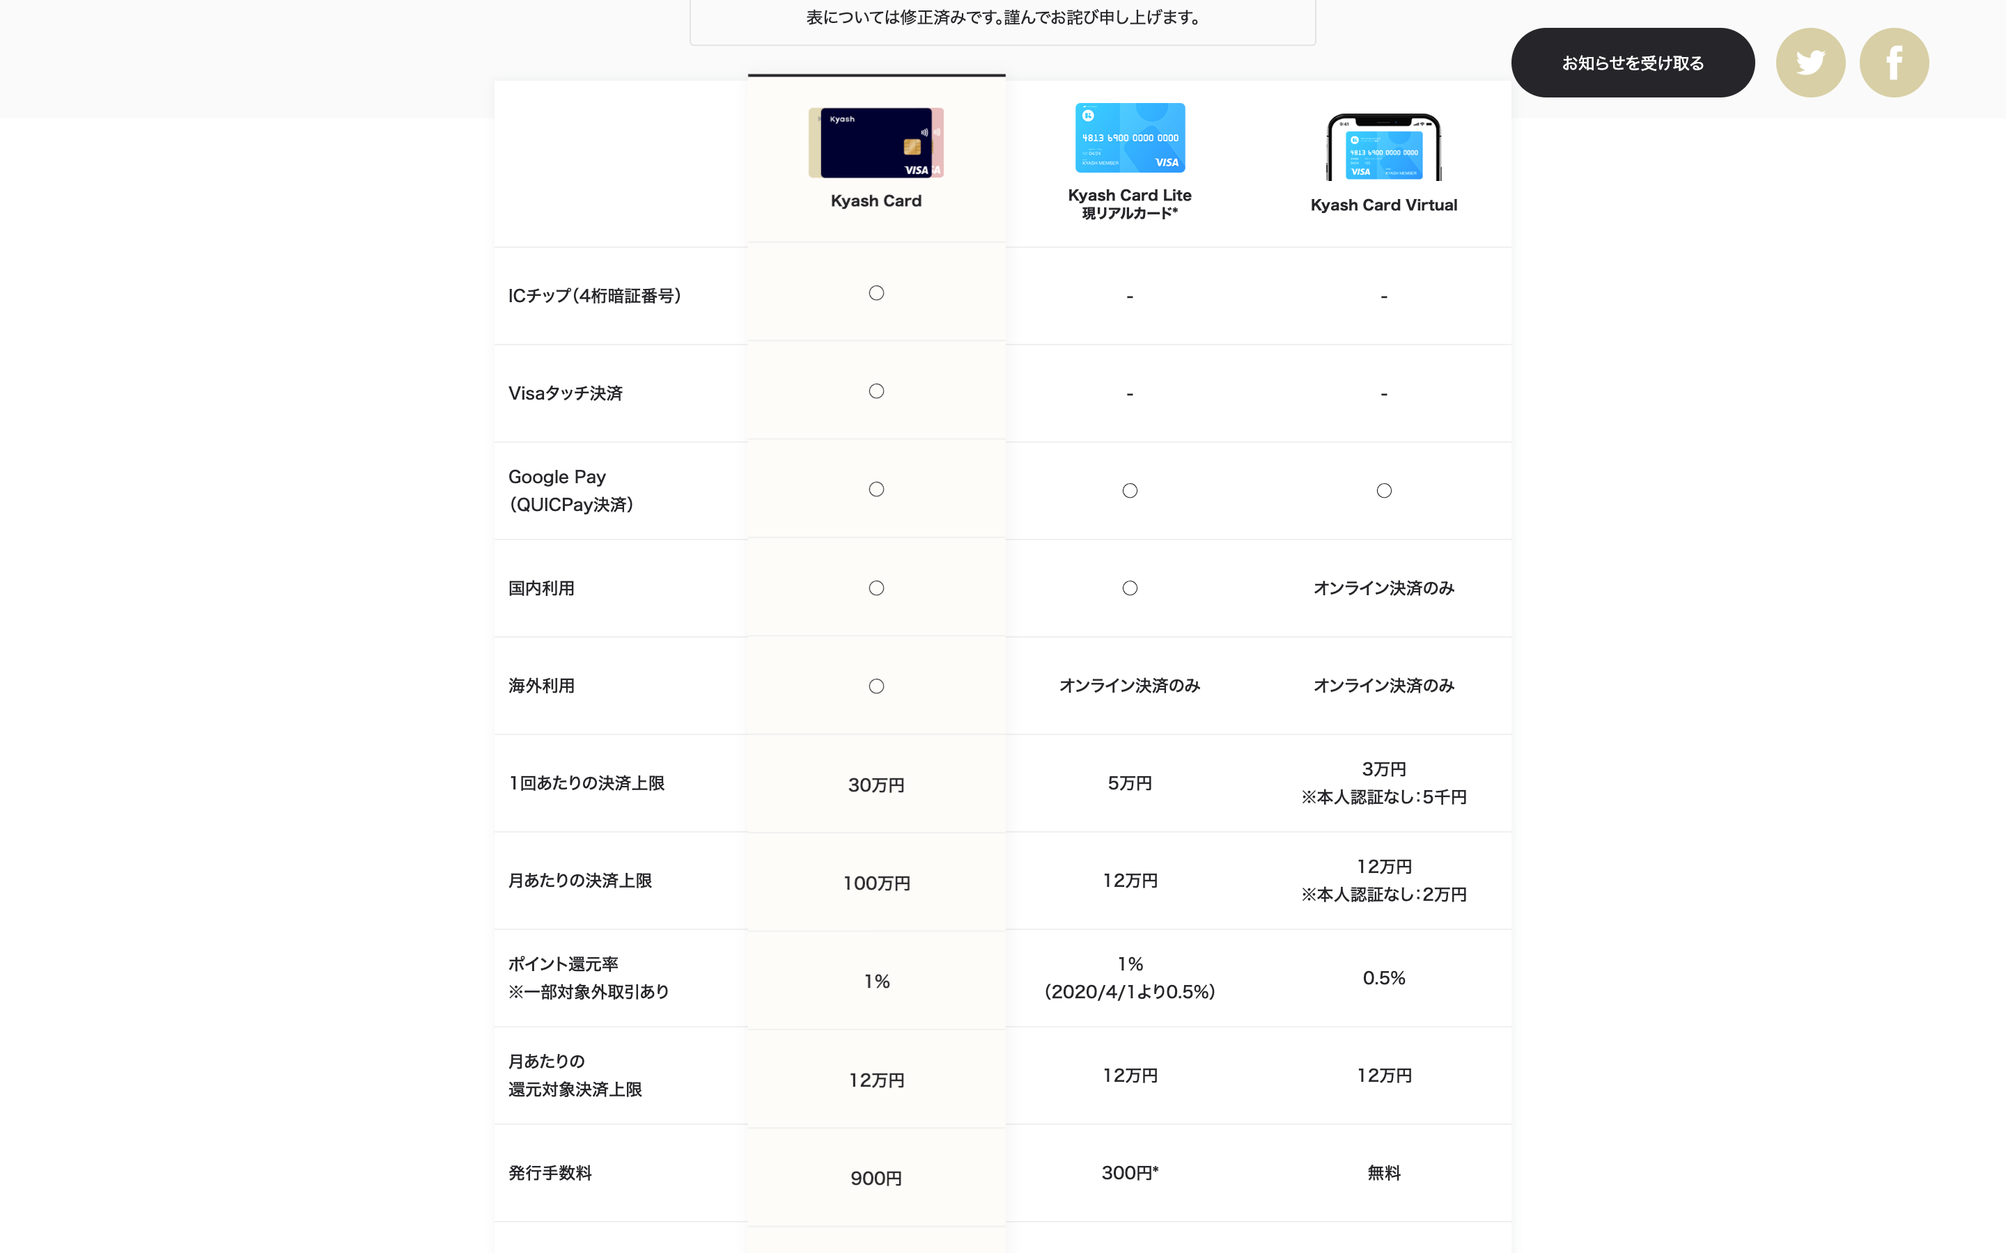Click the 900円 issuance fee
The height and width of the screenshot is (1253, 2006).
(876, 1179)
